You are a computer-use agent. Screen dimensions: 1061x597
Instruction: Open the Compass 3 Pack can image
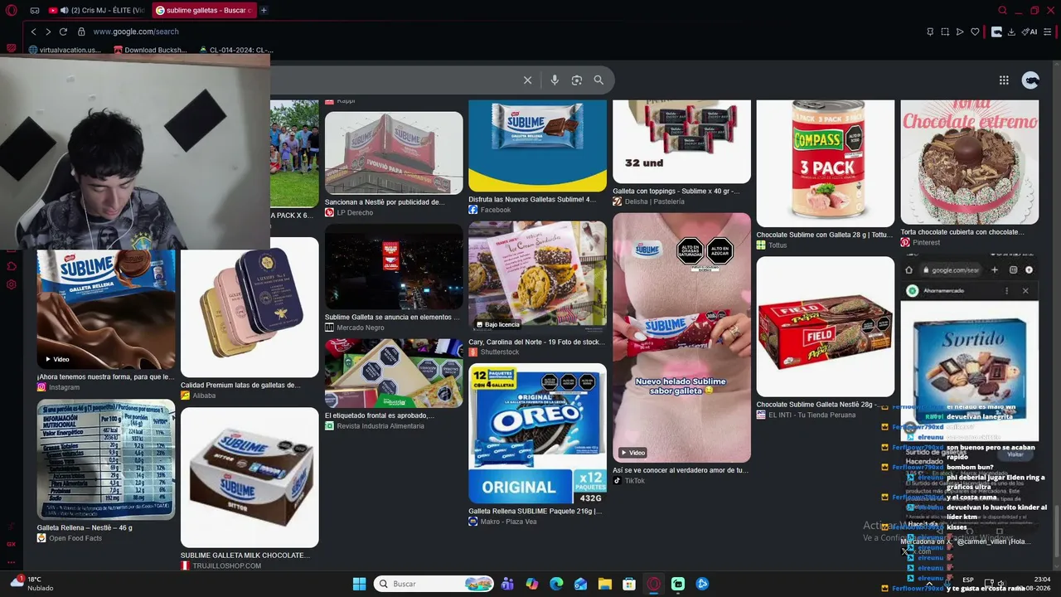826,163
